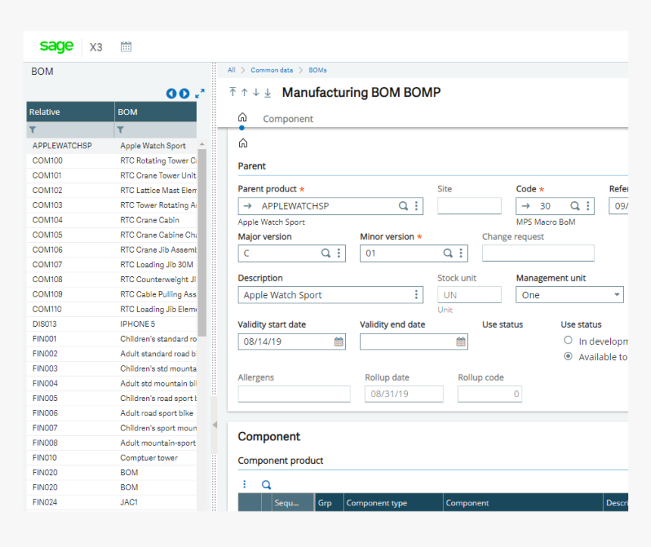Open Parent product actions menu dots

(x=416, y=206)
